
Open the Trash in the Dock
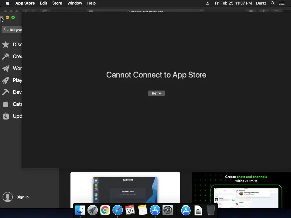click(x=211, y=210)
